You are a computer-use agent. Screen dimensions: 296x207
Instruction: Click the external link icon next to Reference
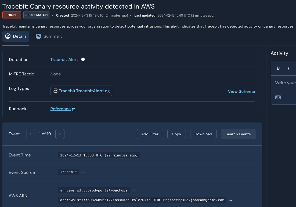(74, 109)
